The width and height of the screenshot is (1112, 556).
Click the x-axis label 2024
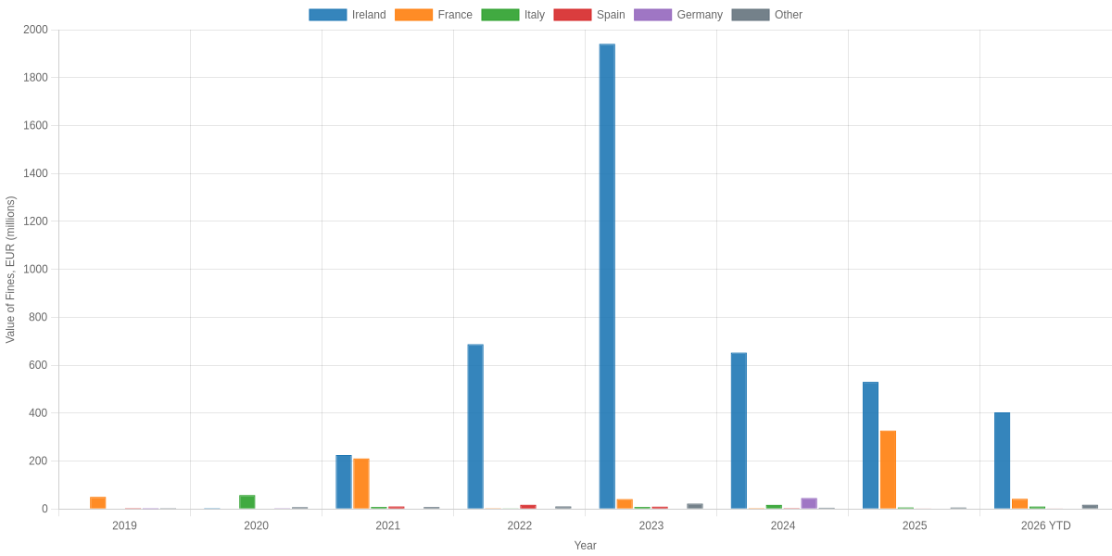tap(783, 525)
